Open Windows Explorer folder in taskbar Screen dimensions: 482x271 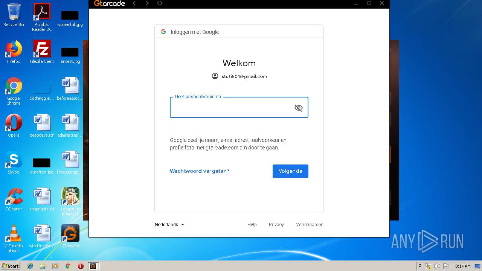coord(43,266)
